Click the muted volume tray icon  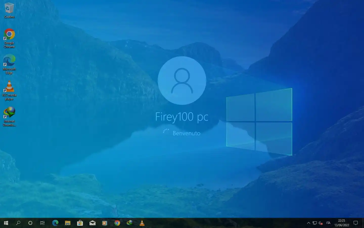click(321, 223)
